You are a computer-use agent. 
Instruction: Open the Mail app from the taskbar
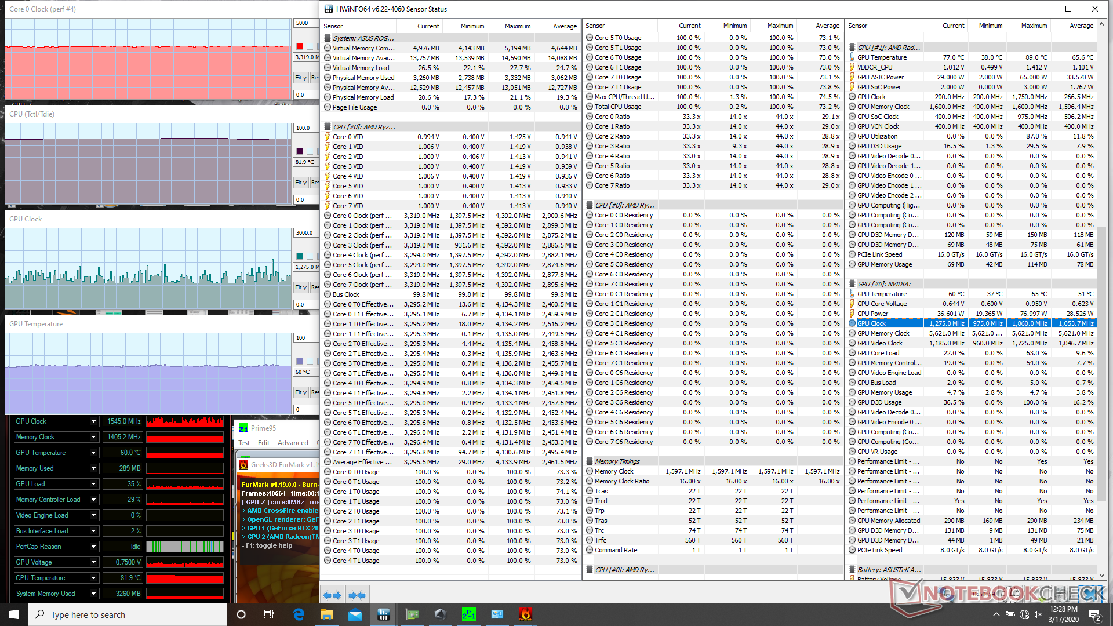355,614
